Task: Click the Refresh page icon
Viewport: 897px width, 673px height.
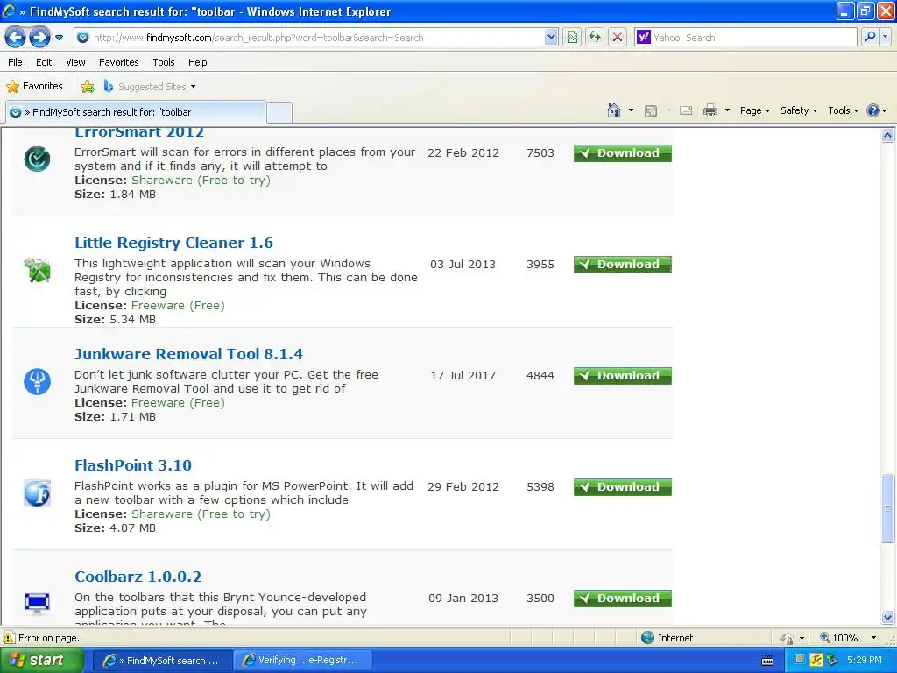Action: click(595, 38)
